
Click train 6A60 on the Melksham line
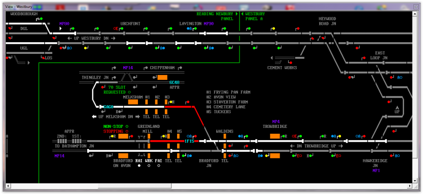108,107
